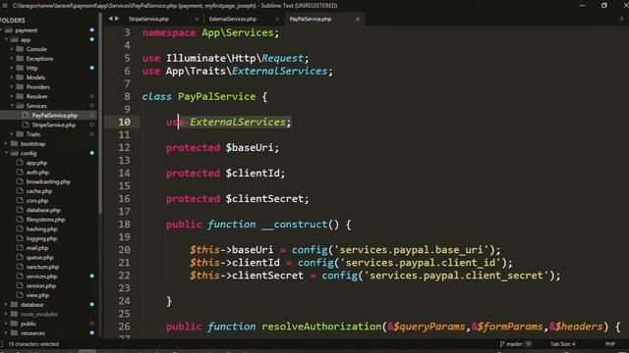Click the sidebar vertical scrollbar

(99, 114)
